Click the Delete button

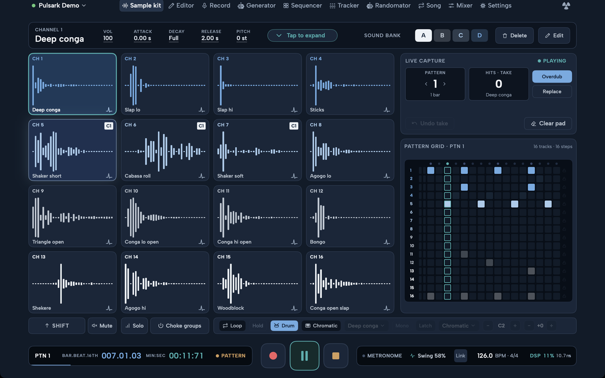tap(514, 35)
